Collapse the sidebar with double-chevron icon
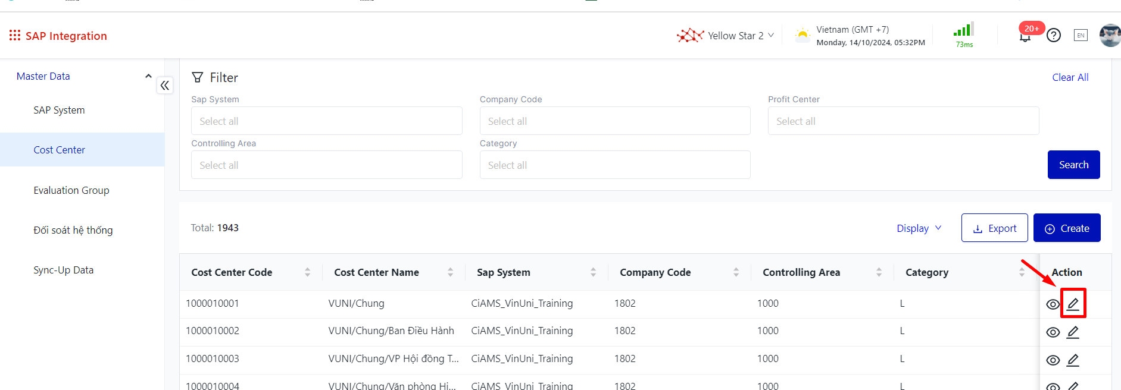 165,86
